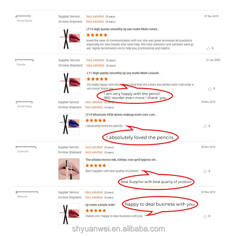The image size is (236, 236).
Task: Open lip matte sample order thumbnail
Action: (69, 214)
